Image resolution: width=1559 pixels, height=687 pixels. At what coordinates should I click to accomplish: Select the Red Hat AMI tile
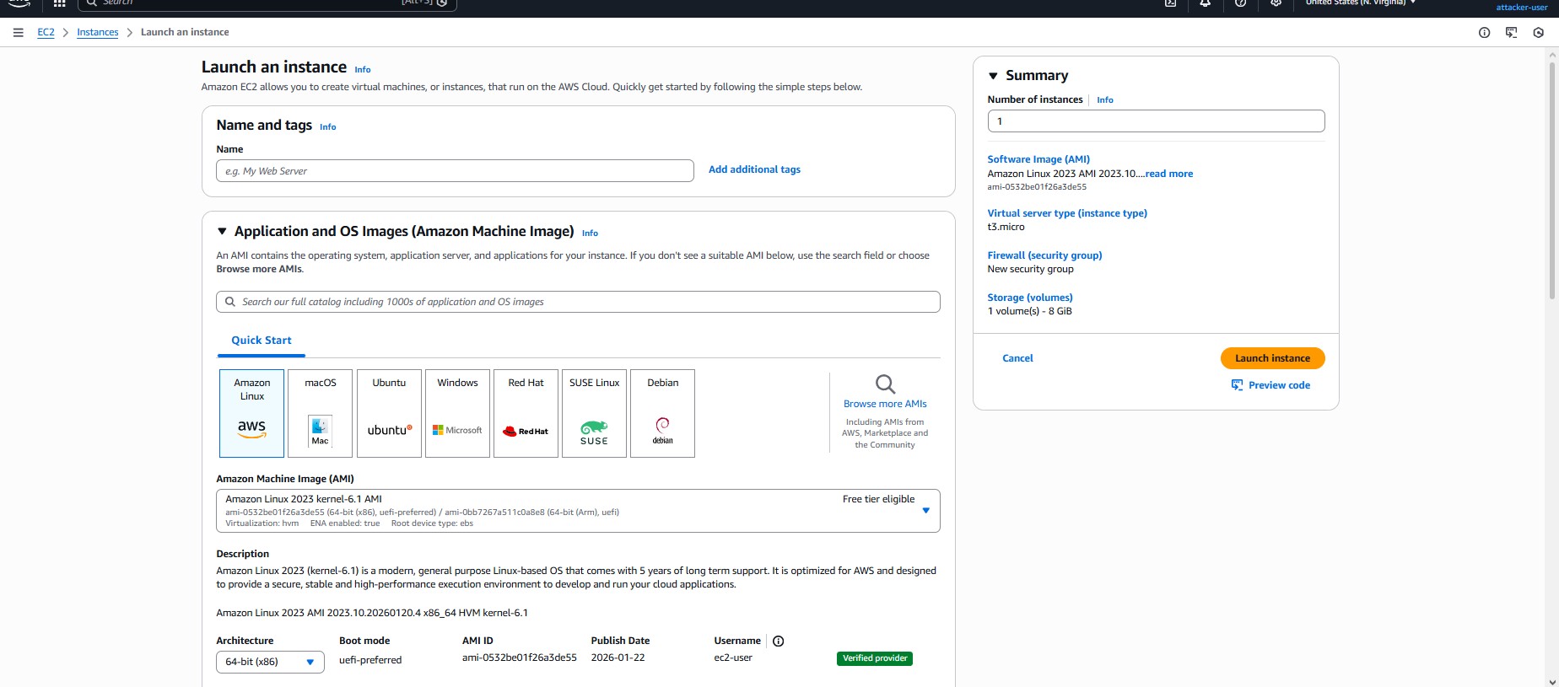(526, 413)
